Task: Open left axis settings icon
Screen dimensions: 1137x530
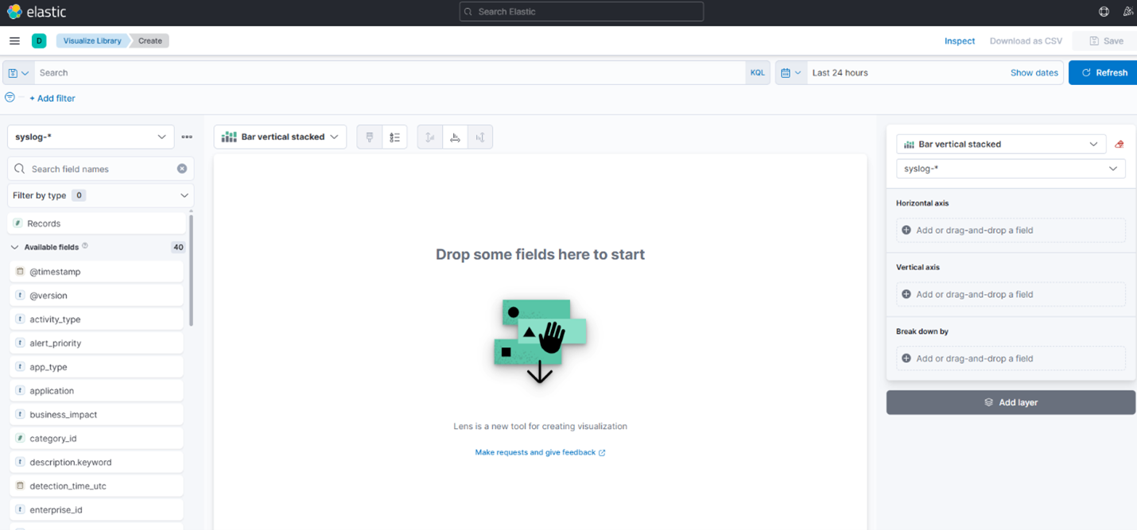Action: [430, 137]
